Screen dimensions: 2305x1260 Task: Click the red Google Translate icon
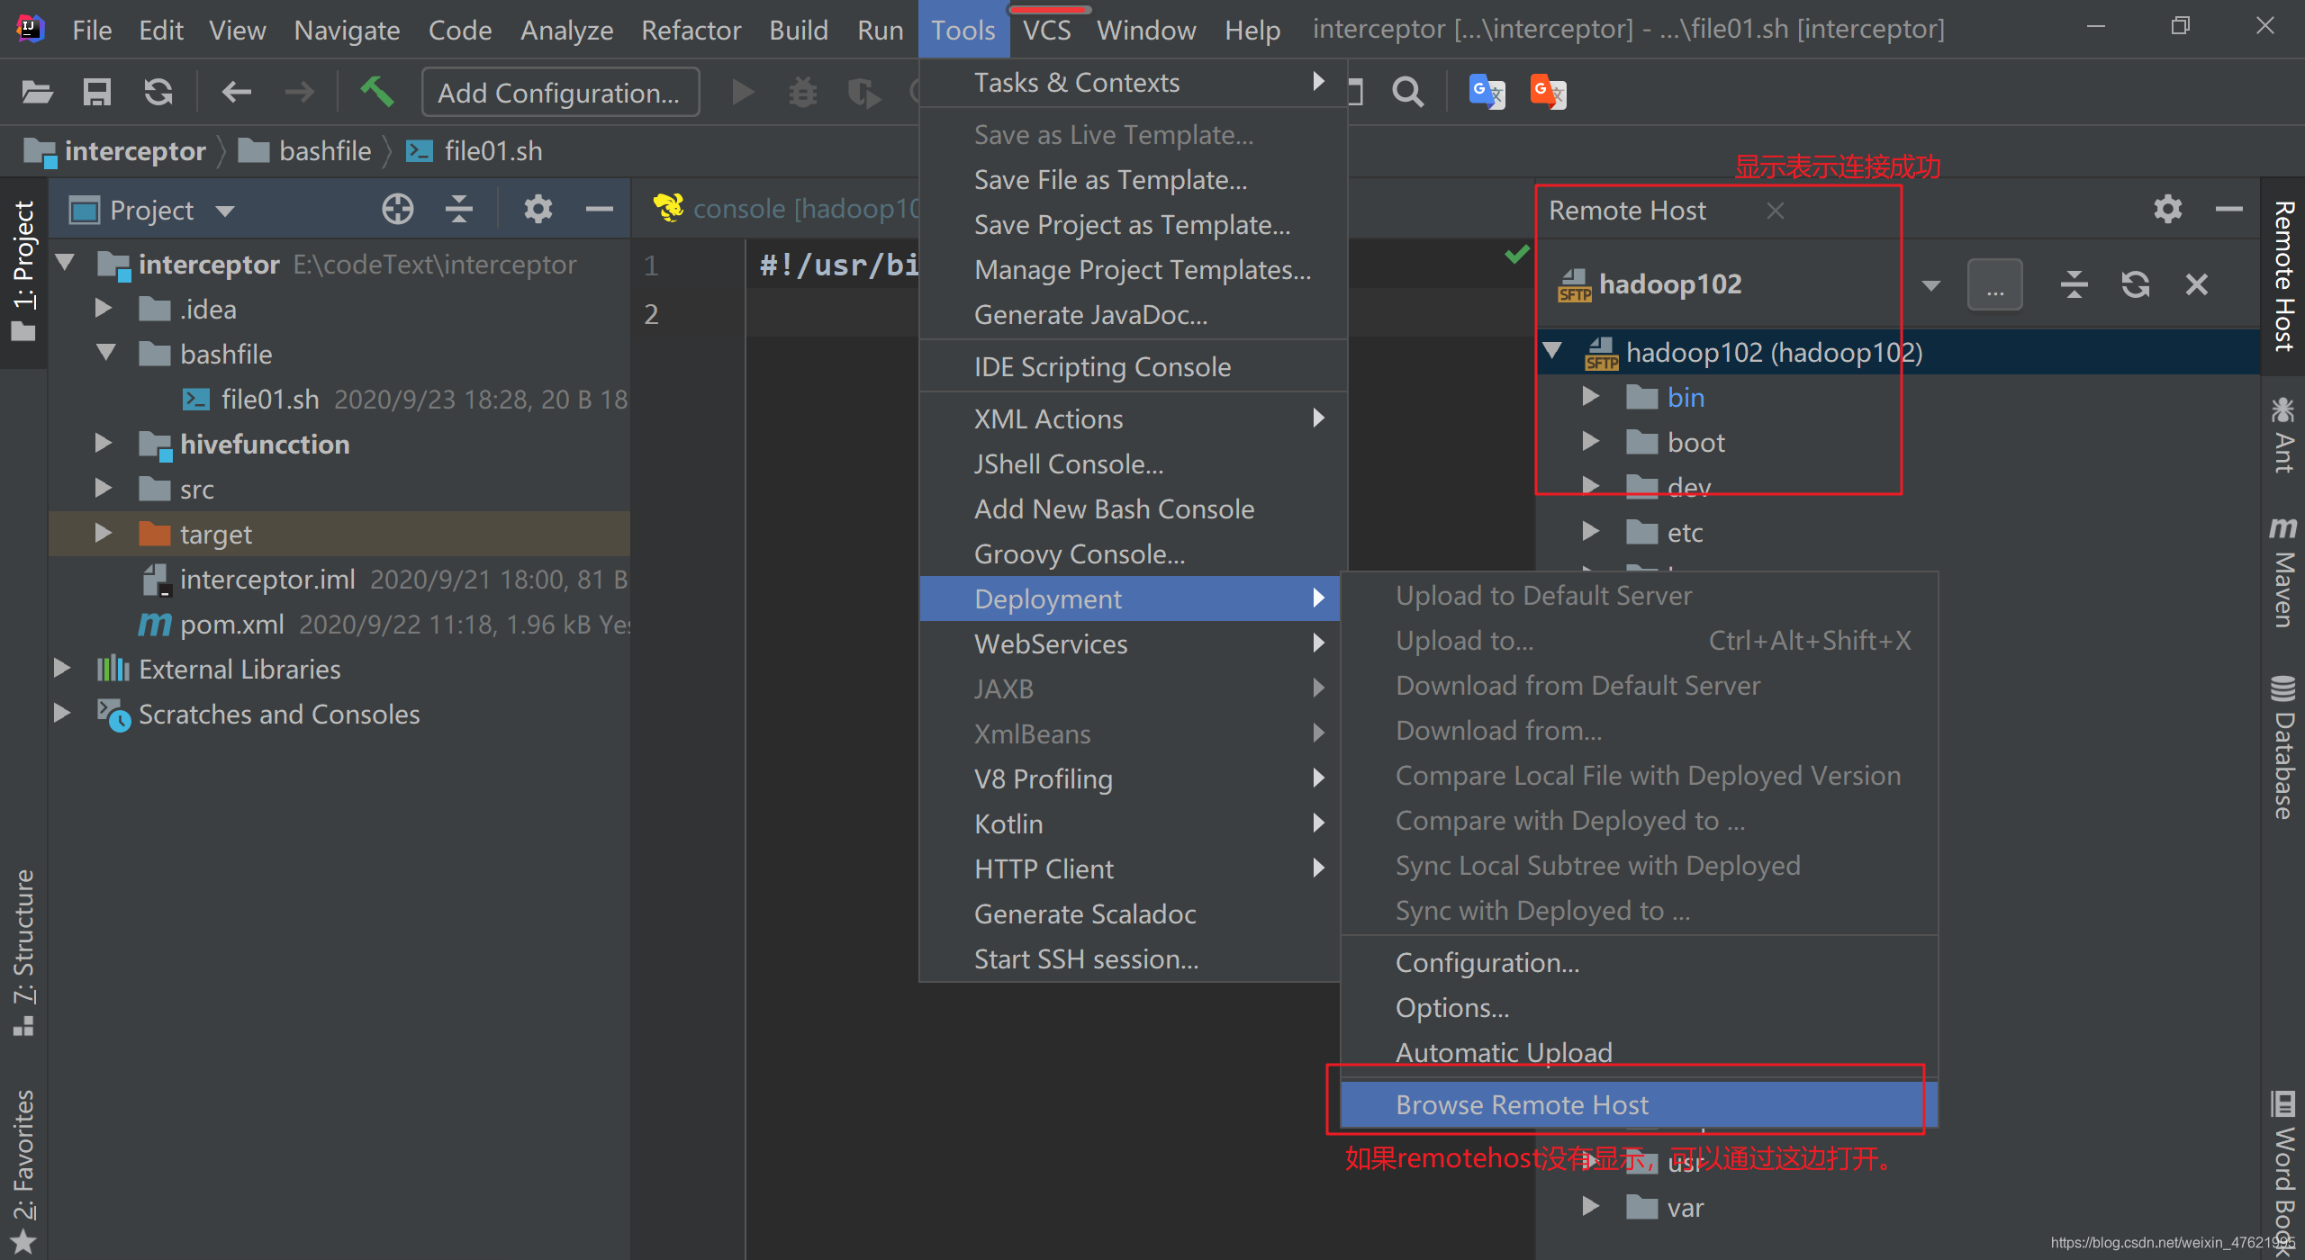(1548, 92)
